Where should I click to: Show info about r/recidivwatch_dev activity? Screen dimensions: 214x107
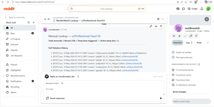[x=199, y=64]
